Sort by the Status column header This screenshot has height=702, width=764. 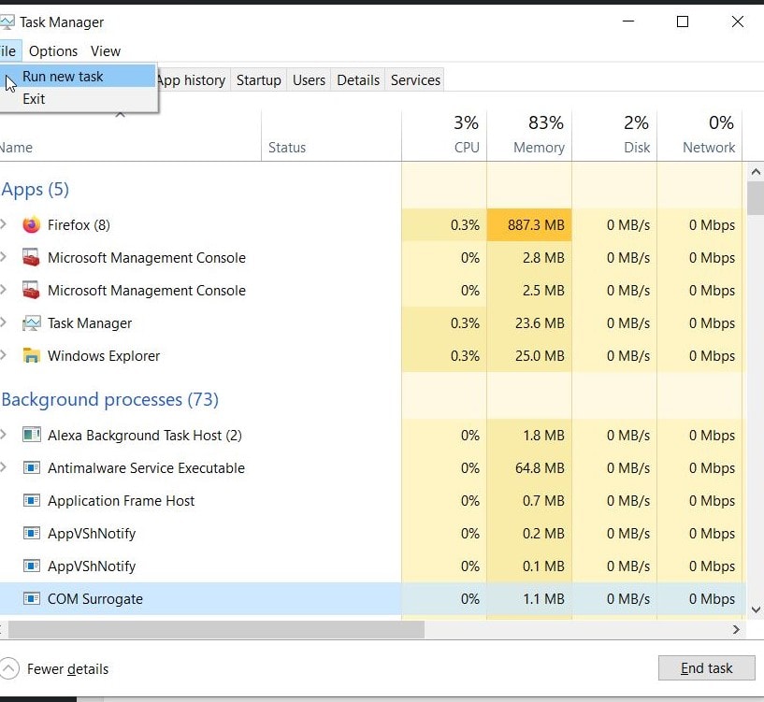coord(331,136)
